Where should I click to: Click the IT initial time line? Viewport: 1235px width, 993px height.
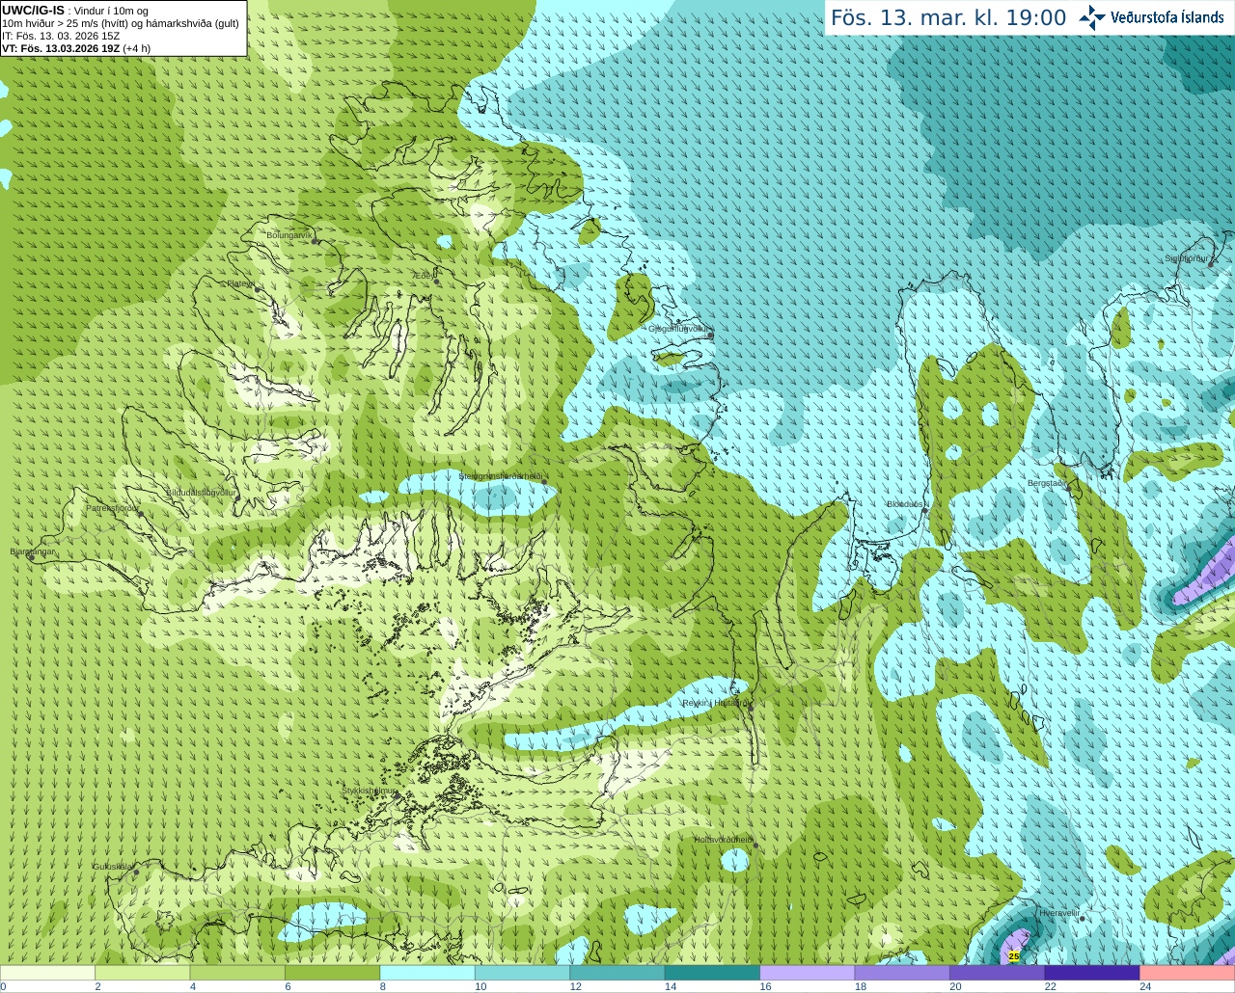(x=61, y=36)
